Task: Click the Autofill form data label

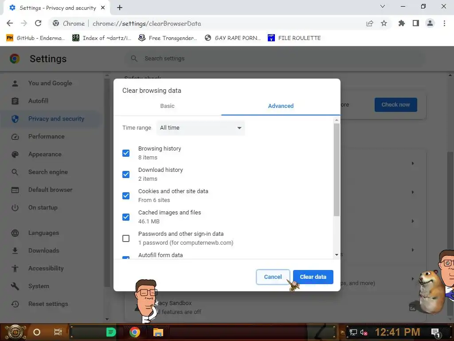Action: [160, 255]
